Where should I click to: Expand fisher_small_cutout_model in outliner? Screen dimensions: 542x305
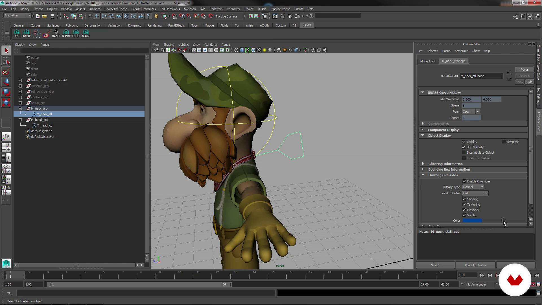[x=20, y=80]
